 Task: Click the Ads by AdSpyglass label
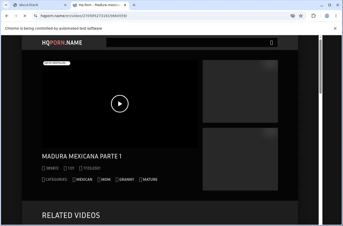click(x=57, y=63)
